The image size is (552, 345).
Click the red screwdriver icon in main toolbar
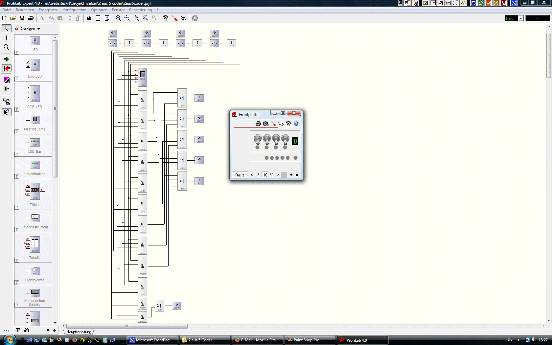pyautogui.click(x=174, y=18)
